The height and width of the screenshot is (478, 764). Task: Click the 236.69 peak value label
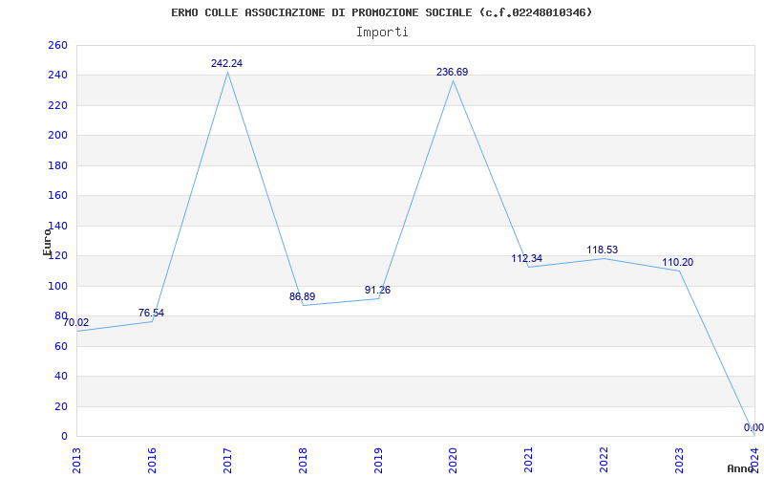[x=452, y=73]
